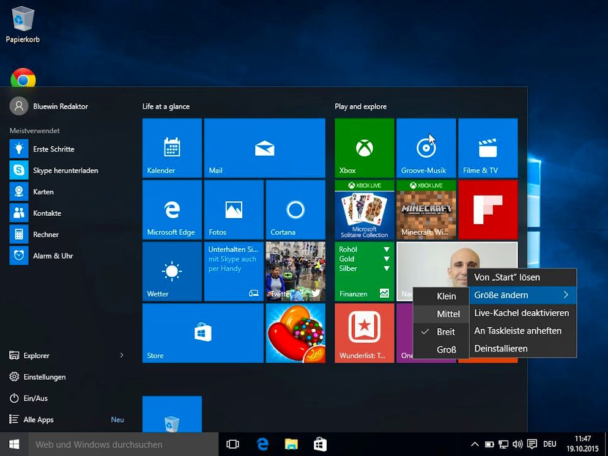Open the Groove-Musik tile

tap(426, 148)
